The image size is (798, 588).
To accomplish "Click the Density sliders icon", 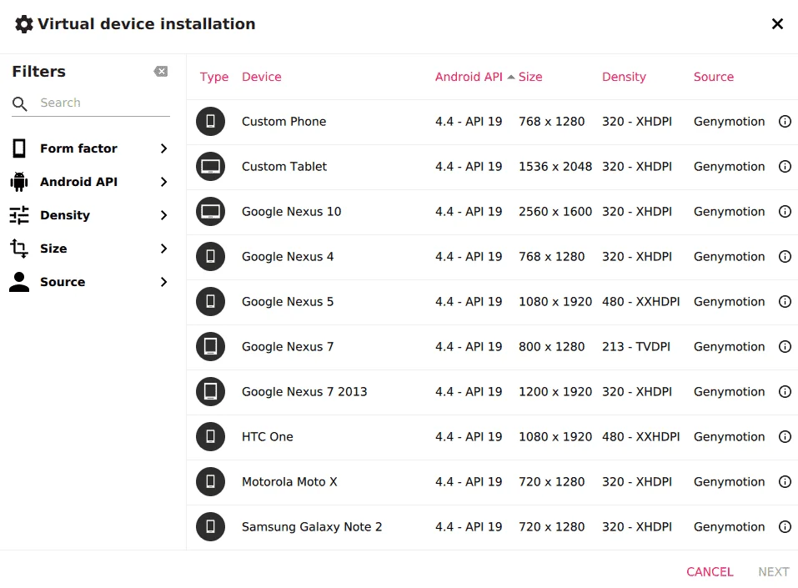I will pyautogui.click(x=19, y=215).
